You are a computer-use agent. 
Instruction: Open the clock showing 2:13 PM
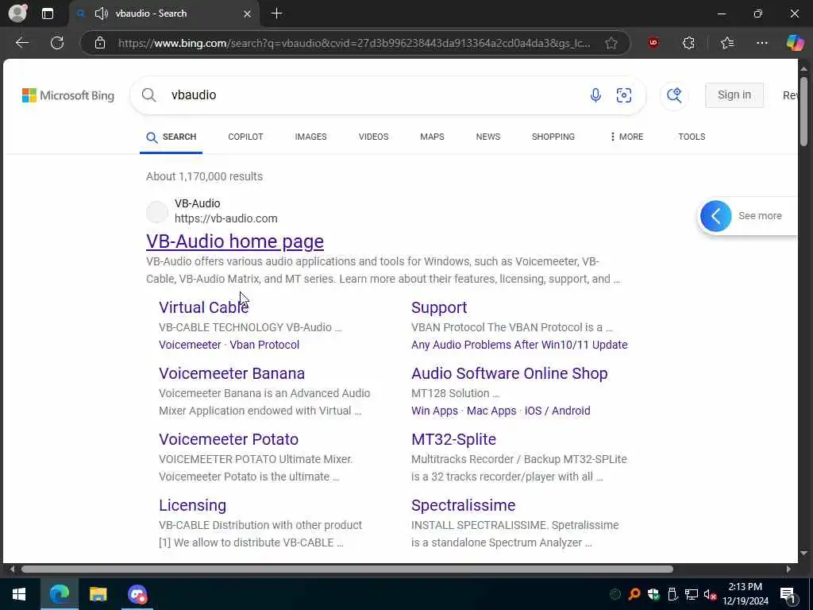pos(746,594)
